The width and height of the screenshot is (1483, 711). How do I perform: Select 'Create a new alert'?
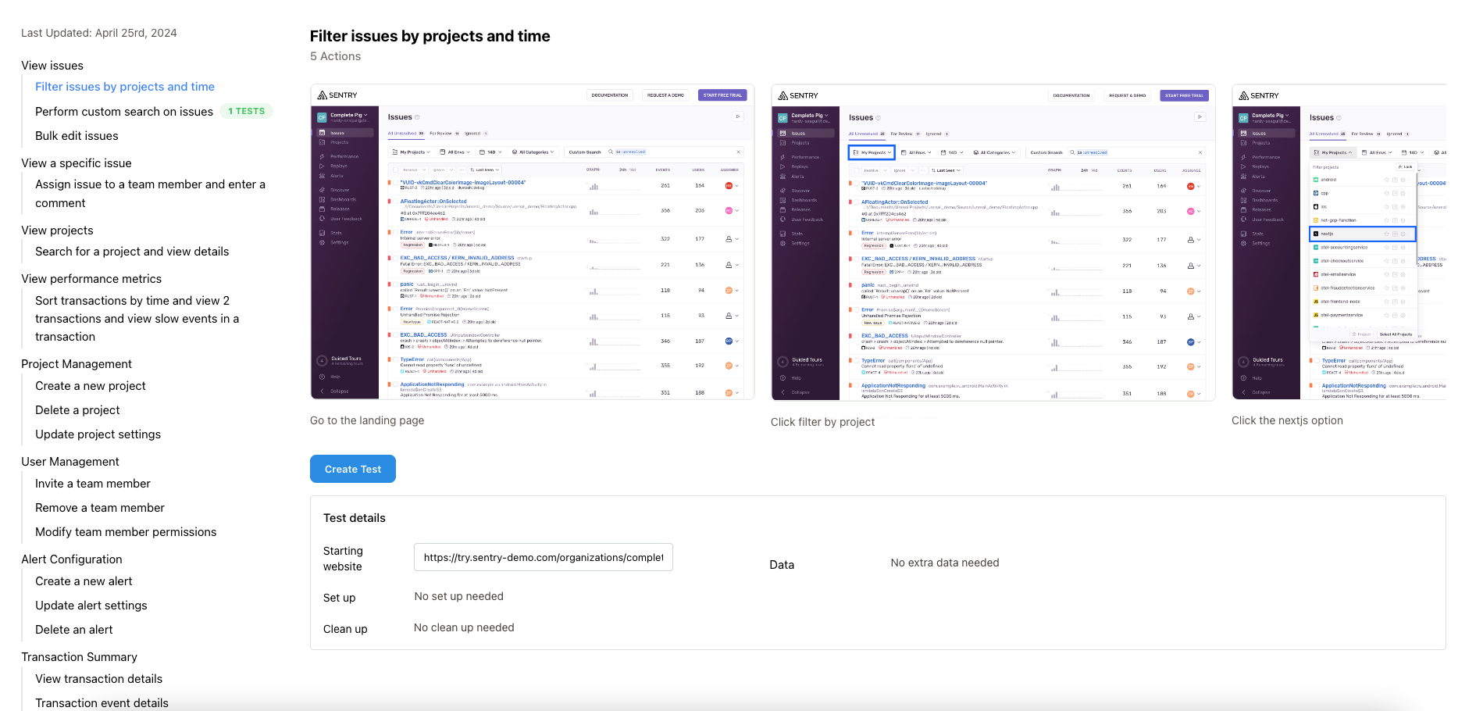pyautogui.click(x=84, y=581)
